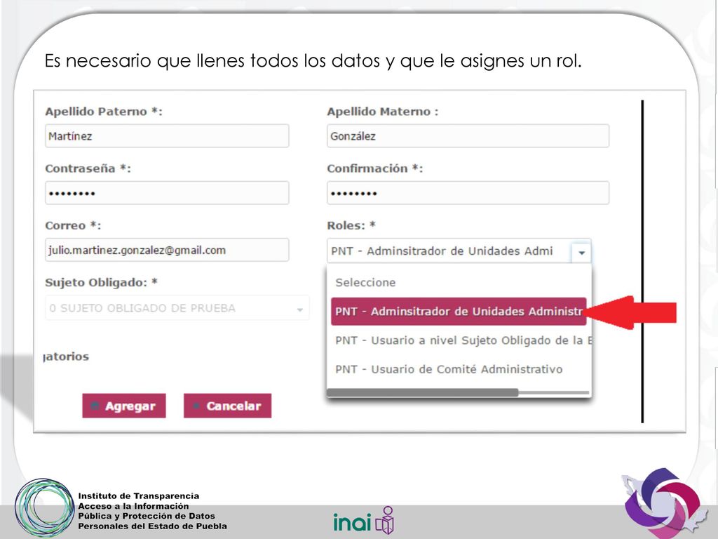Viewport: 718px width, 539px height.
Task: Click the icon inside Cancelar button
Action: pyautogui.click(x=196, y=406)
